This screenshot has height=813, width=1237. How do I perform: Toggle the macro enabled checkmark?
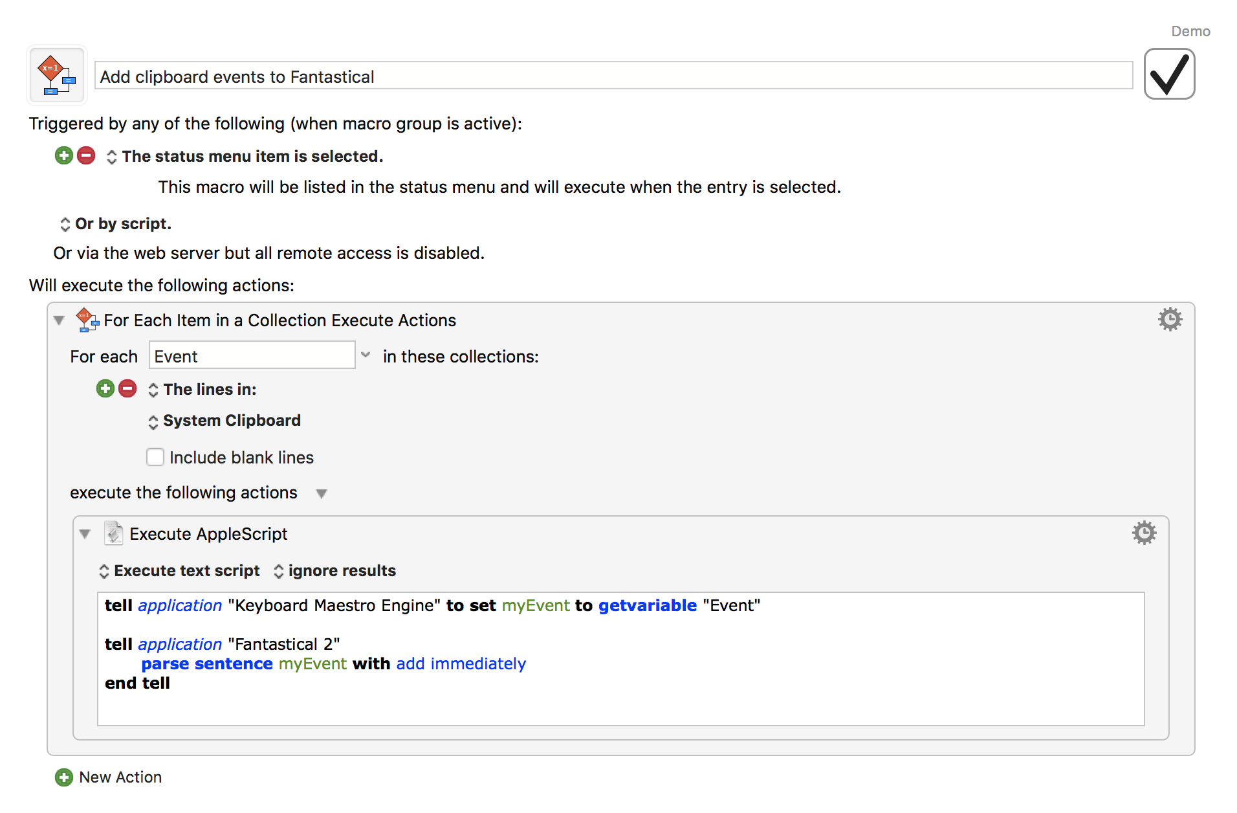tap(1168, 74)
